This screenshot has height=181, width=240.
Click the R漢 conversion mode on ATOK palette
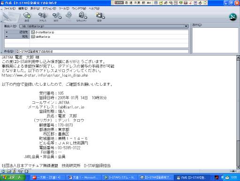click(137, 3)
